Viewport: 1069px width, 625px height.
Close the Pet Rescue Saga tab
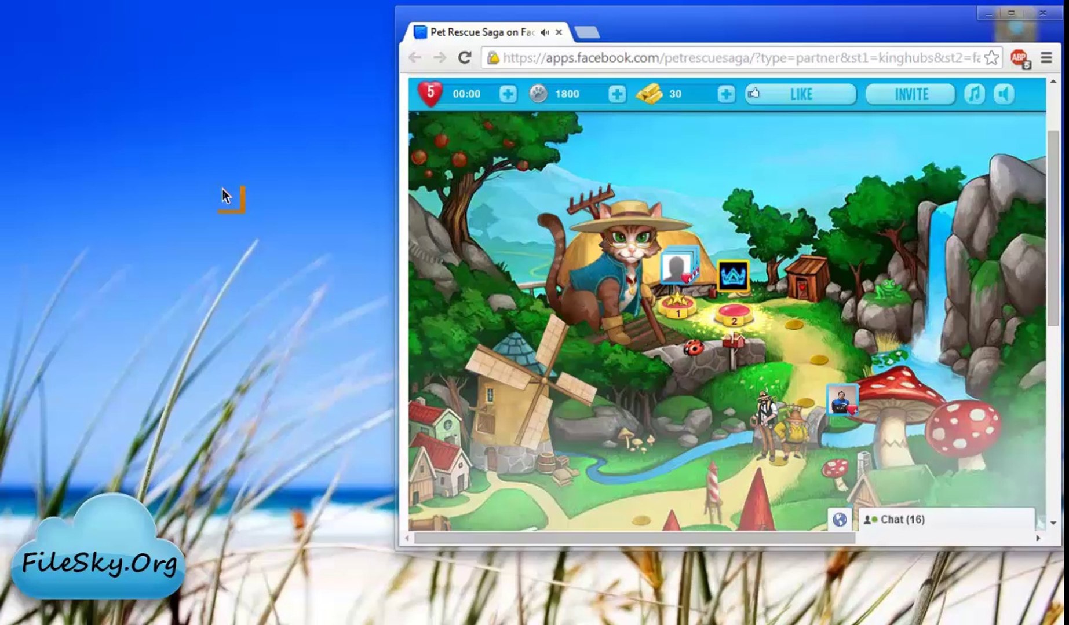pyautogui.click(x=559, y=32)
